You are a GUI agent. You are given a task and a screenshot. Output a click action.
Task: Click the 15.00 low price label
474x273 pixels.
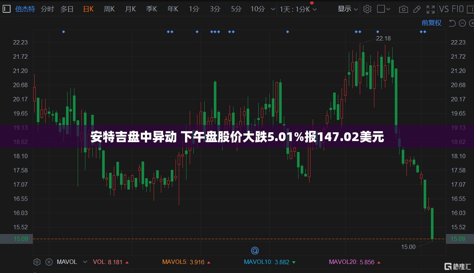408,247
